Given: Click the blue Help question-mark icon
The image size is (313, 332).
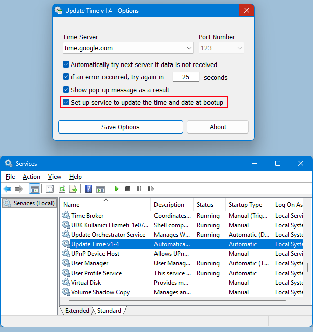Looking at the screenshot, I should pos(88,189).
